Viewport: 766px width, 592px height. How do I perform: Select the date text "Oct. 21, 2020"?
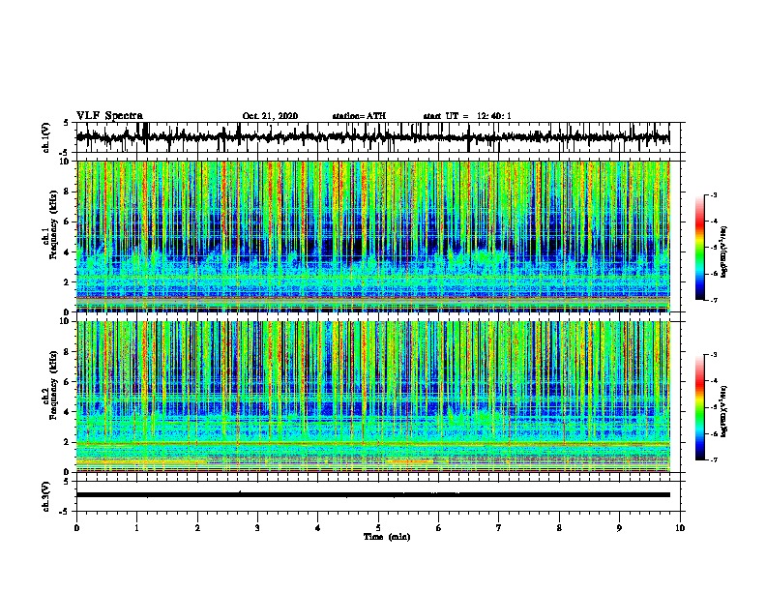(270, 116)
